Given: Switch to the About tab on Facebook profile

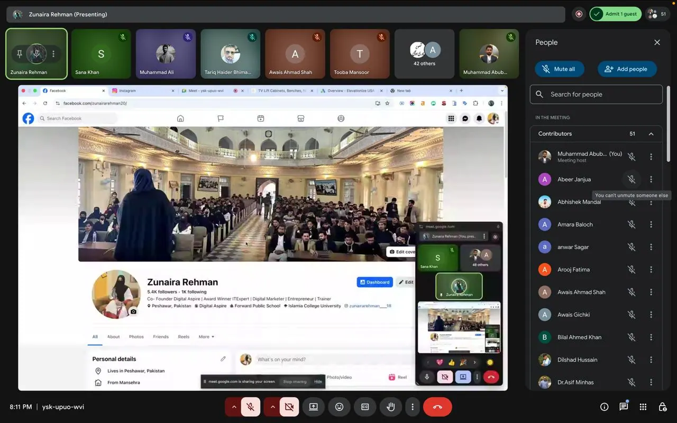Looking at the screenshot, I should click(x=114, y=337).
